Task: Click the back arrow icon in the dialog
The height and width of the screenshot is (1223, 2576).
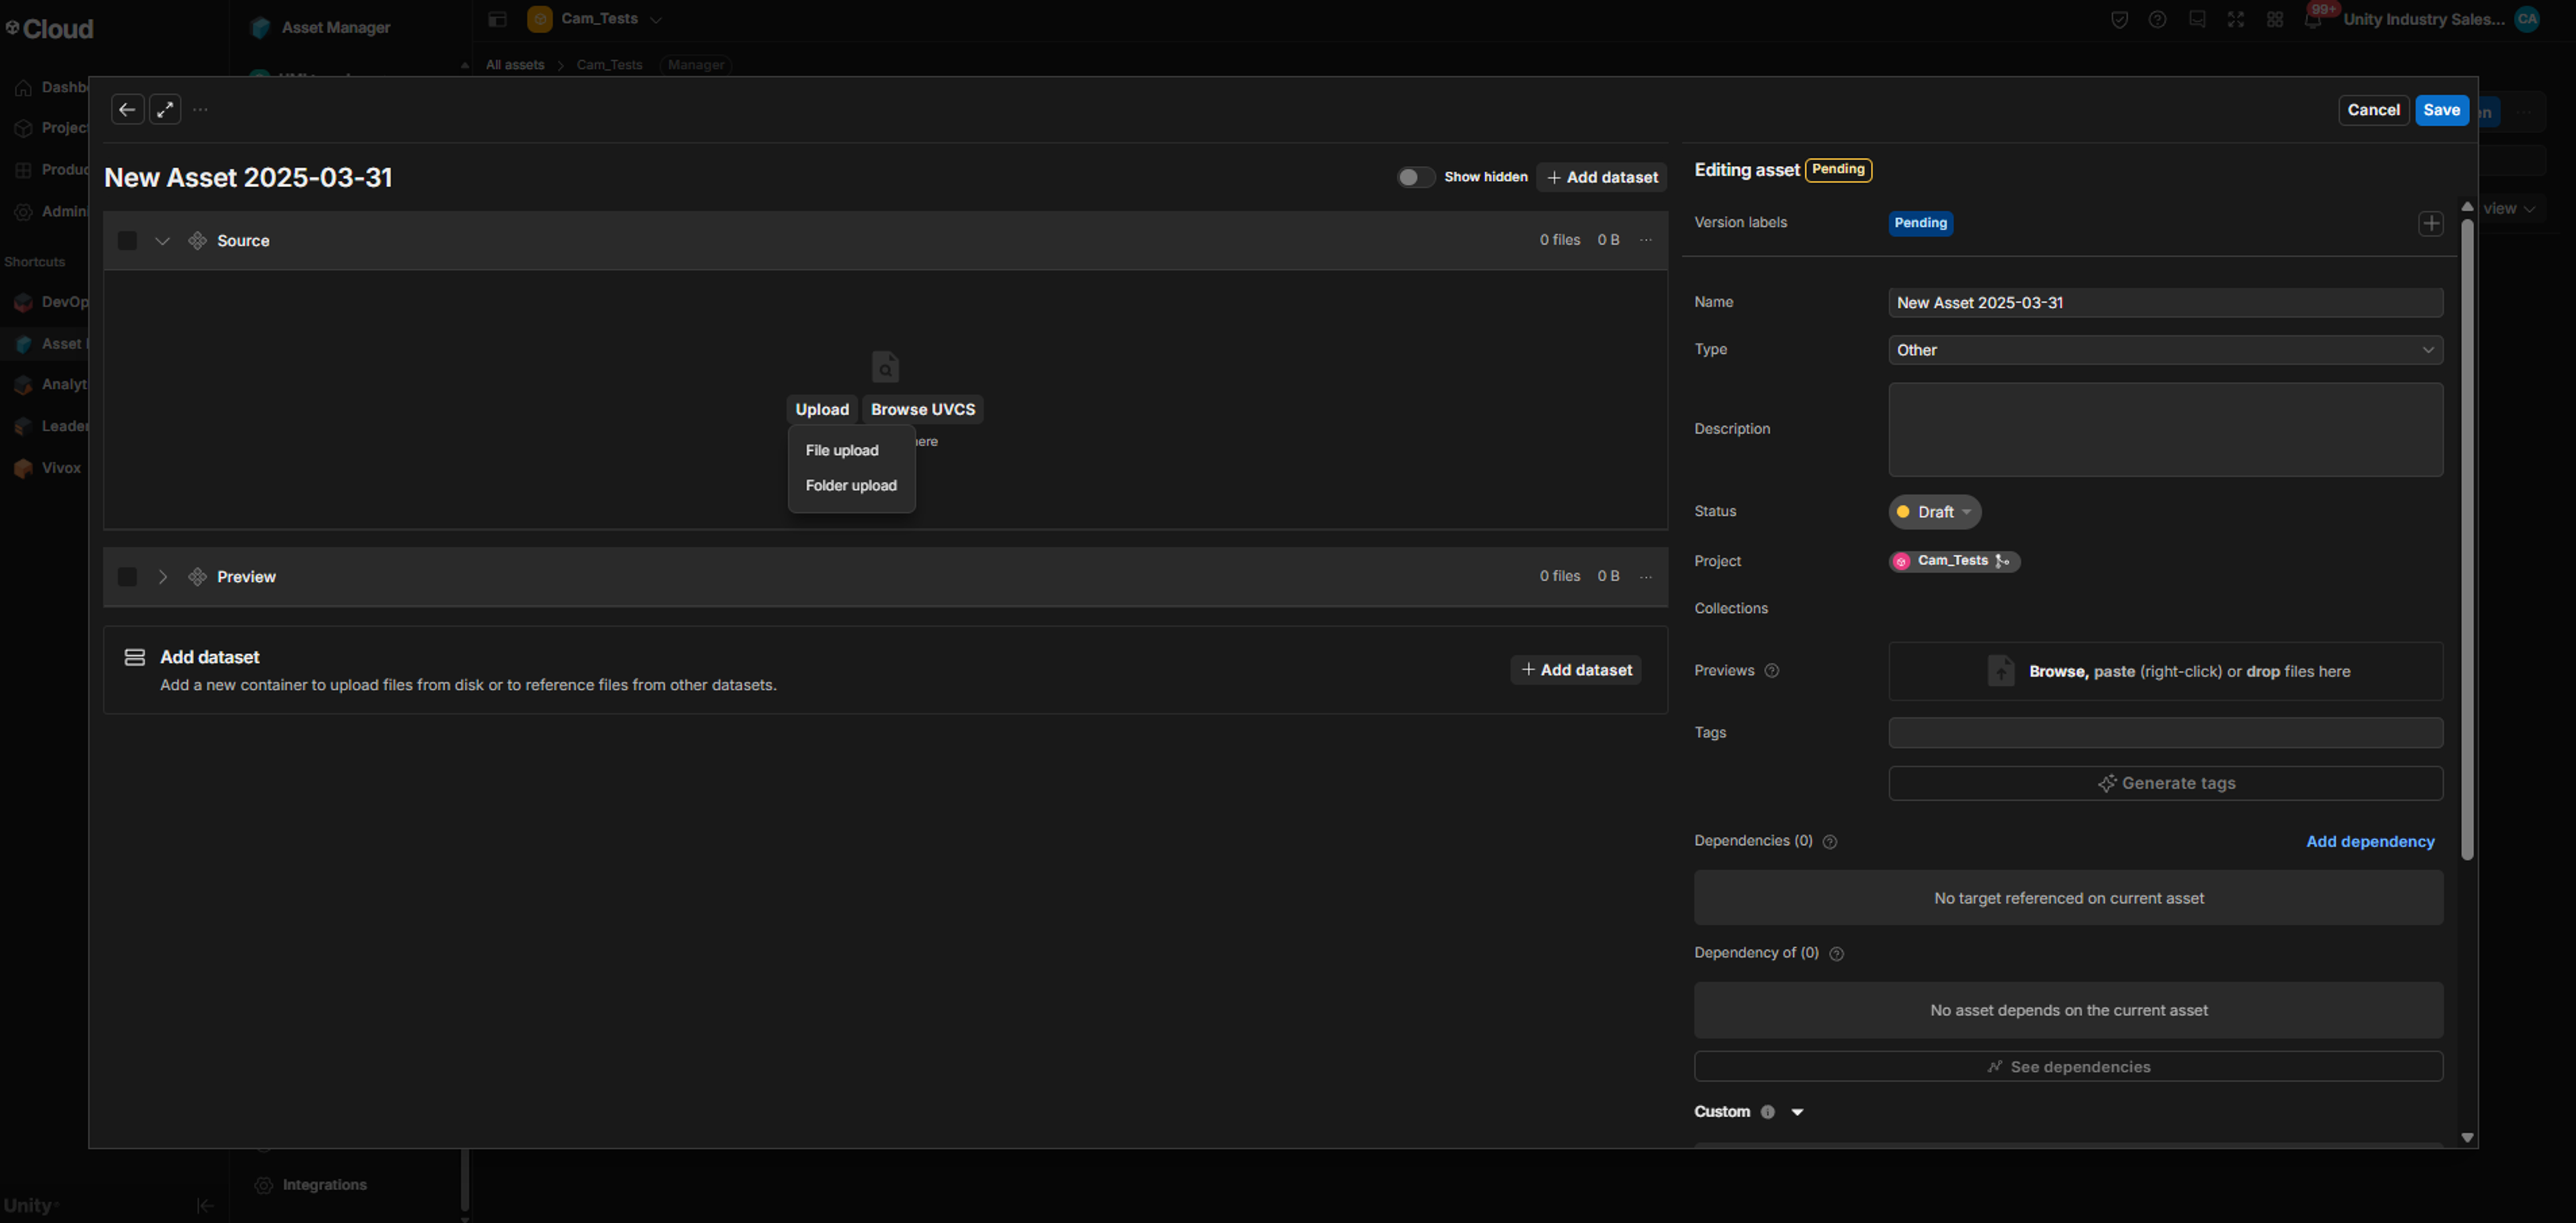Action: pos(127,110)
